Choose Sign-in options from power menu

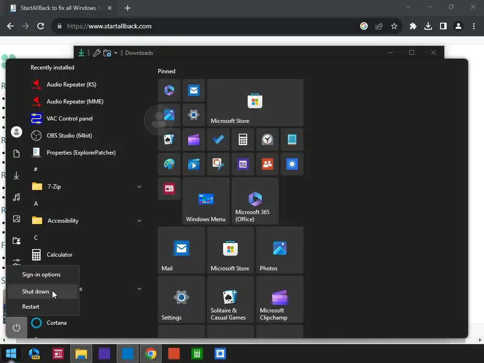pyautogui.click(x=43, y=275)
